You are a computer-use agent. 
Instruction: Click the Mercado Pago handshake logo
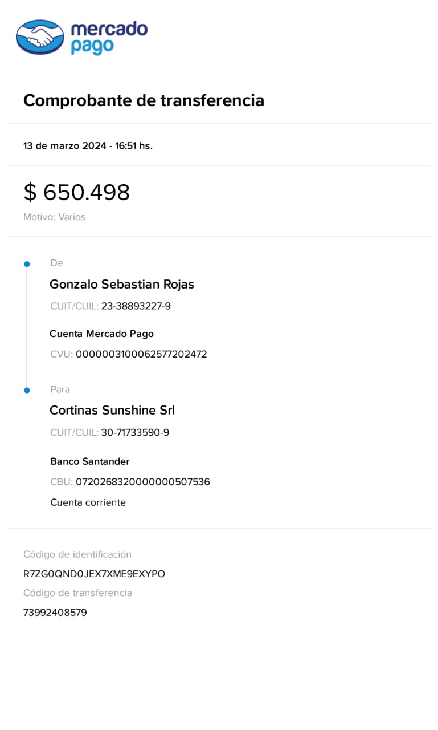click(40, 38)
